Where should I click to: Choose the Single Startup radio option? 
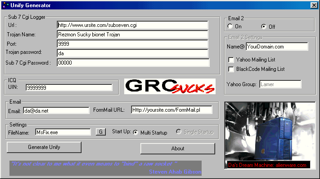[x=179, y=132]
